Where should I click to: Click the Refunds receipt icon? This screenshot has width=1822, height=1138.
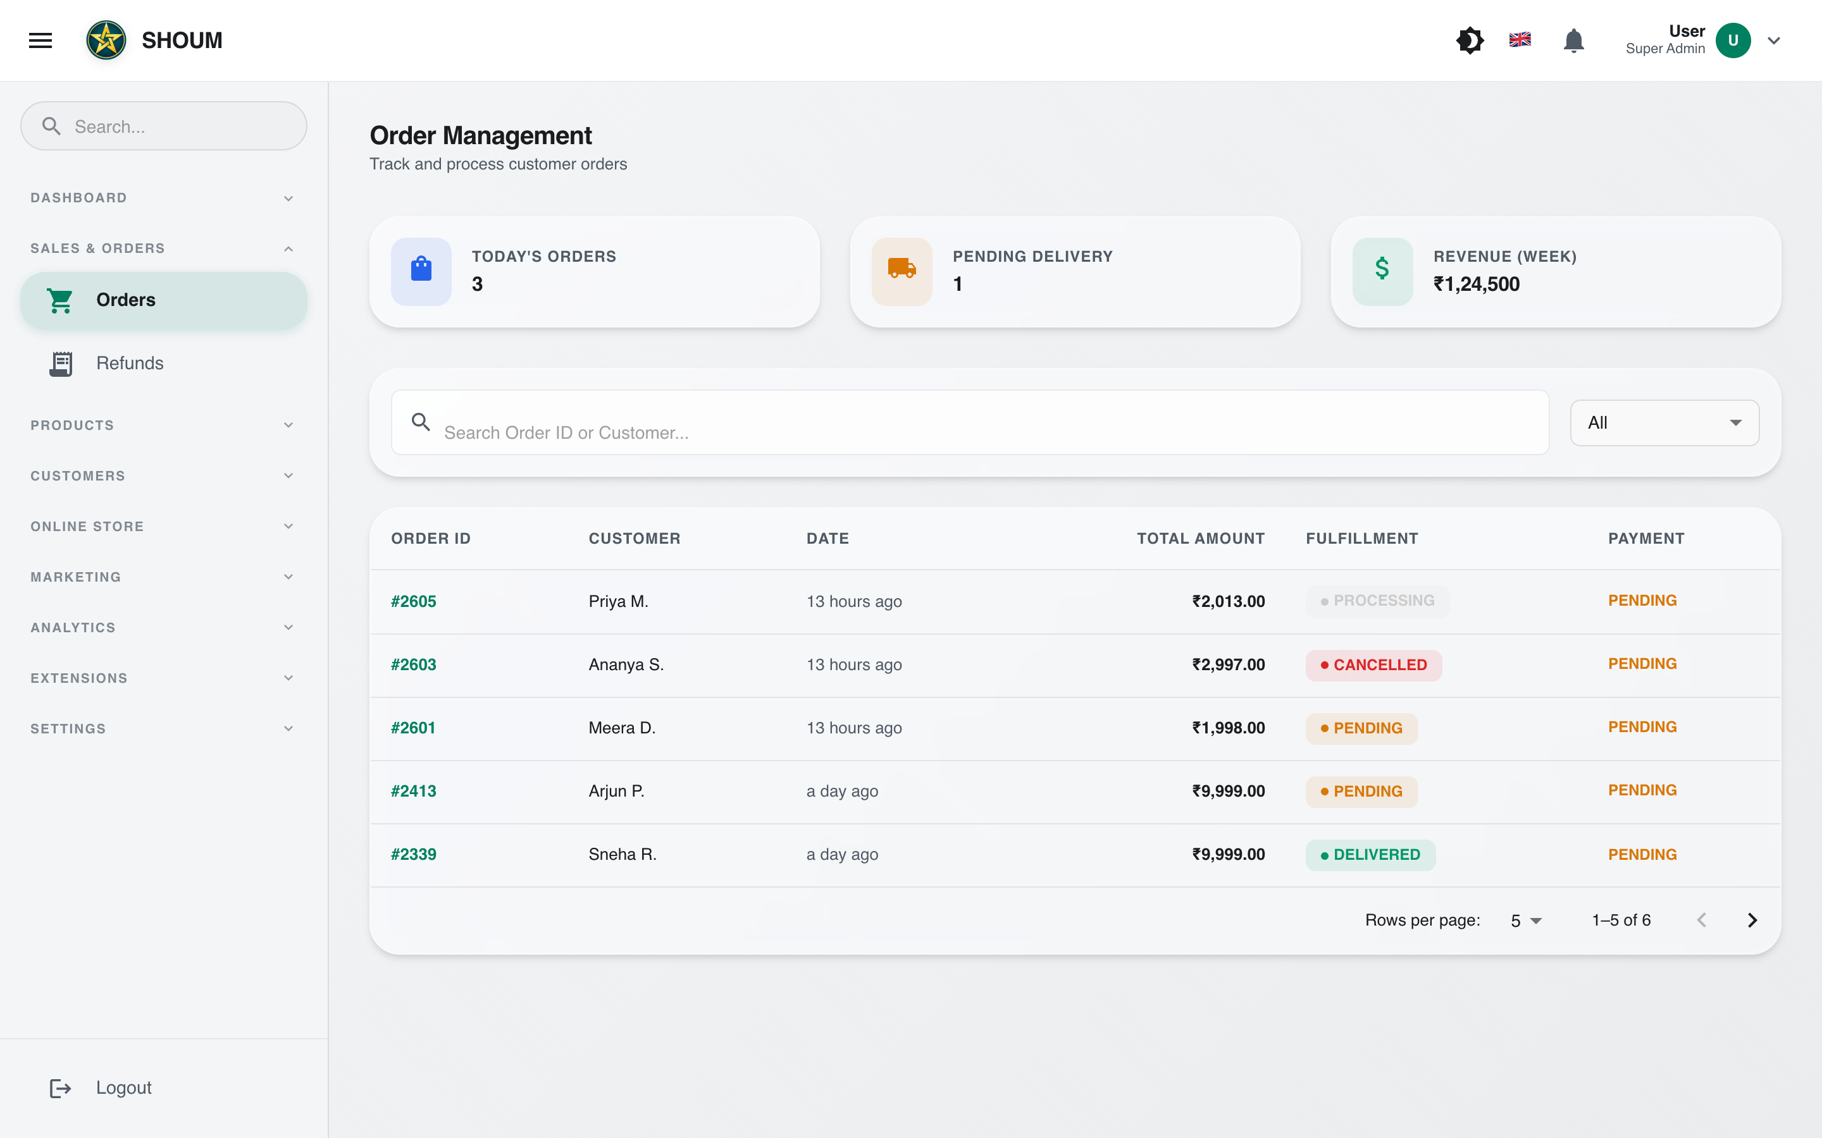[60, 363]
